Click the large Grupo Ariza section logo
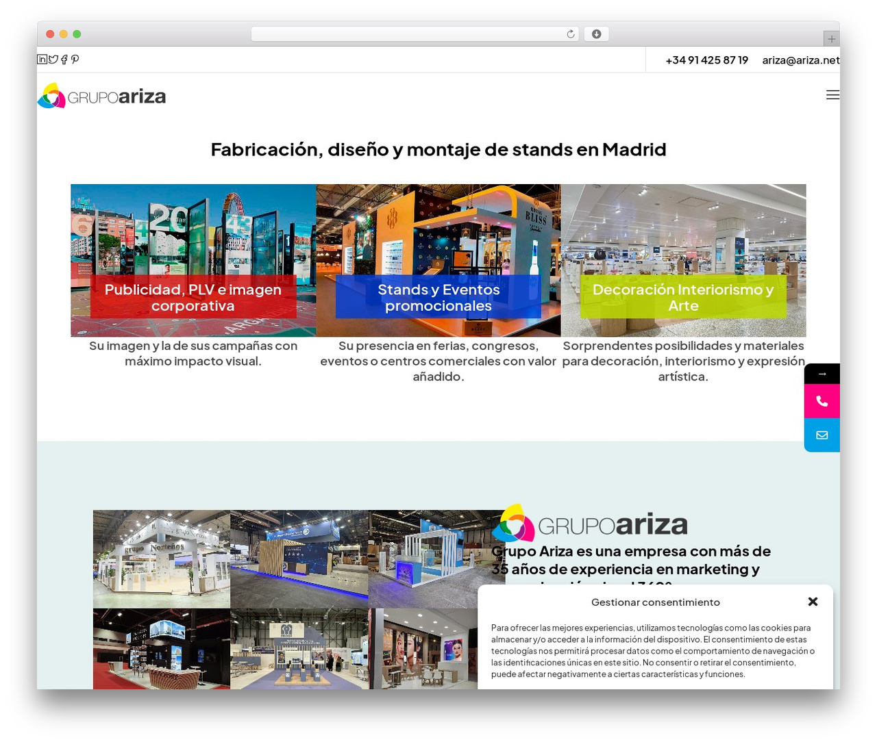 click(589, 524)
